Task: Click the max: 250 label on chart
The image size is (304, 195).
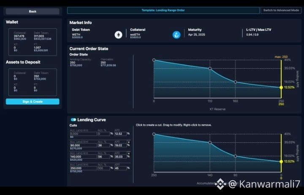Action: (281, 57)
